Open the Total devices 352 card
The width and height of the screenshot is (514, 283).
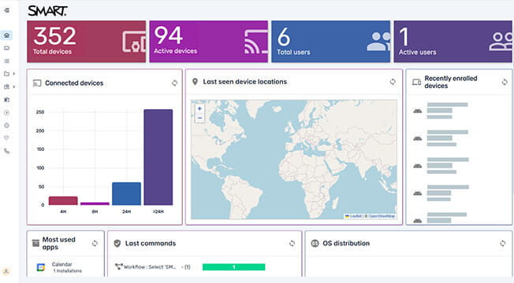[86, 42]
